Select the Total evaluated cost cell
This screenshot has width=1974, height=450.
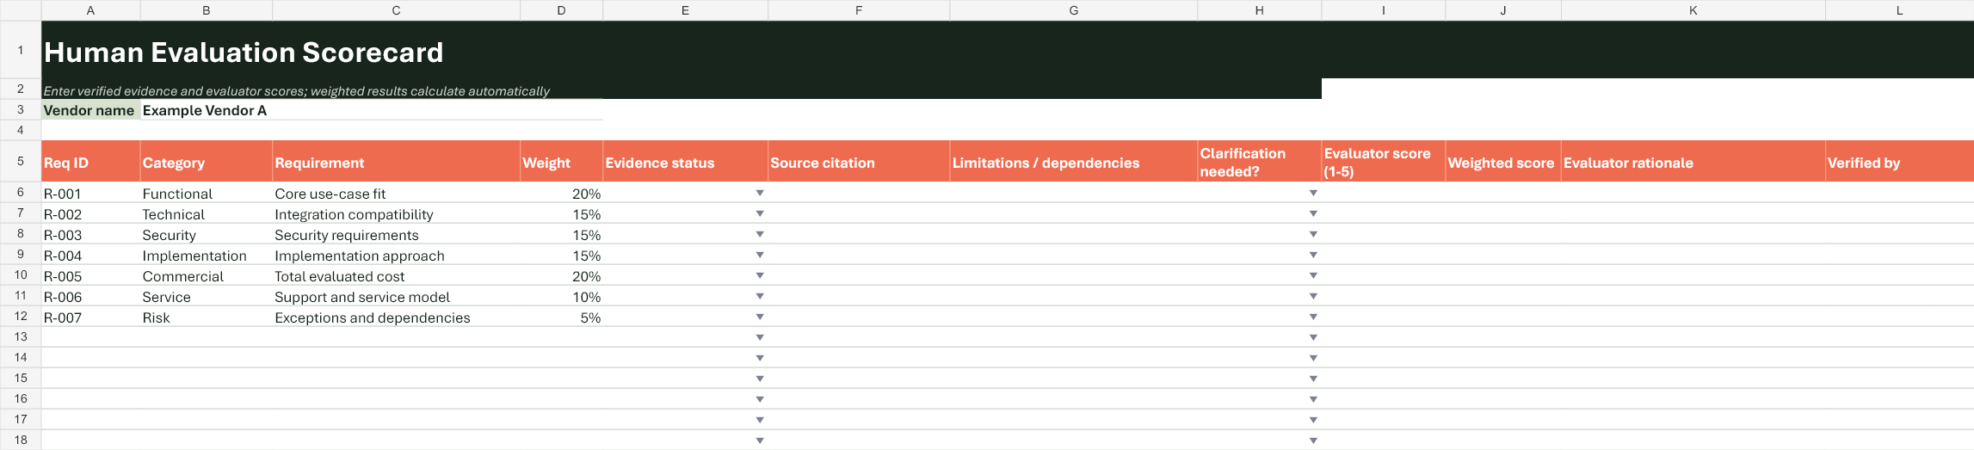(396, 275)
